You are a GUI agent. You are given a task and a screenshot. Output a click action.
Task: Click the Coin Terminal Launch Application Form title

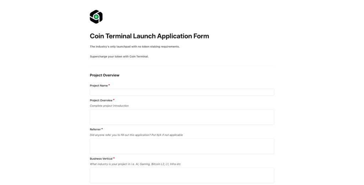tap(149, 36)
